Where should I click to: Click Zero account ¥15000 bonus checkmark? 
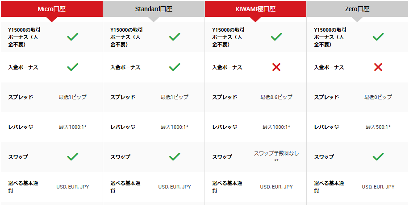[378, 37]
